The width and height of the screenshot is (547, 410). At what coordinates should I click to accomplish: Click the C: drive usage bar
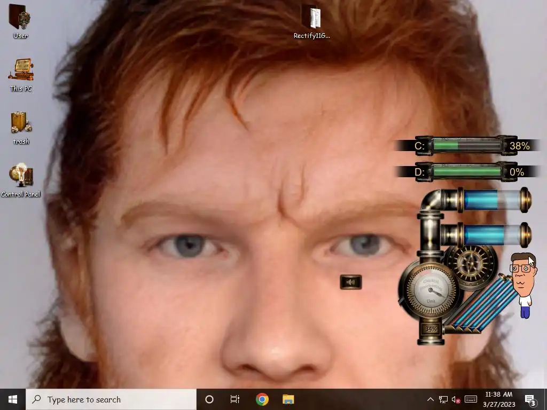coord(466,145)
